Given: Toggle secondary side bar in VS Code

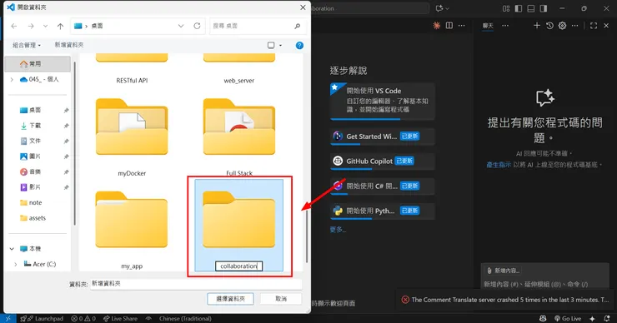Looking at the screenshot, I should (544, 8).
